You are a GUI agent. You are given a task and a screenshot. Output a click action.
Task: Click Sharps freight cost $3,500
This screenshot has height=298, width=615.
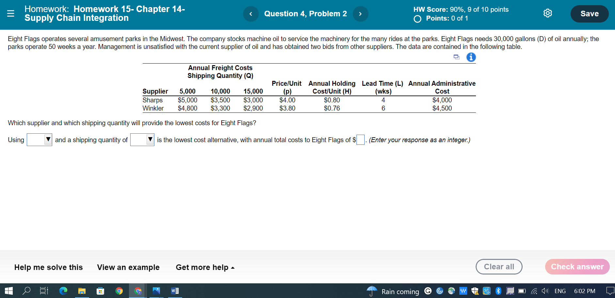point(220,100)
